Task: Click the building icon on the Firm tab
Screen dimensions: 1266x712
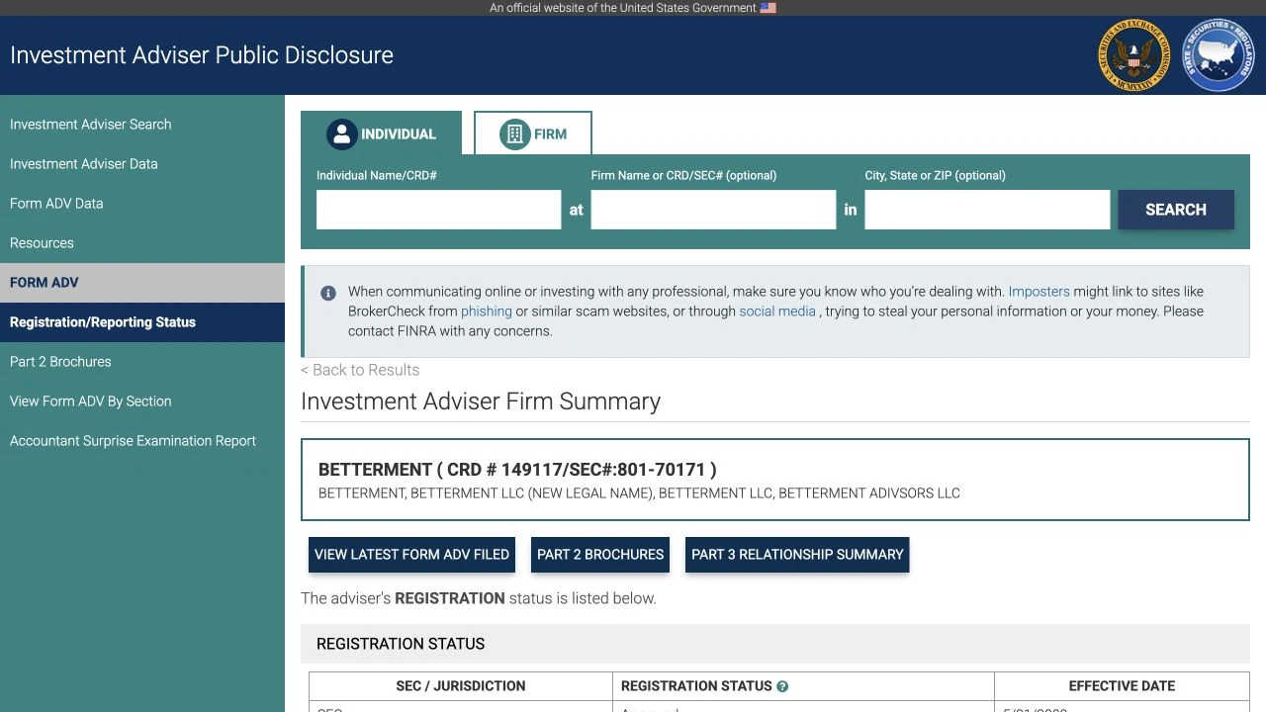Action: tap(514, 133)
